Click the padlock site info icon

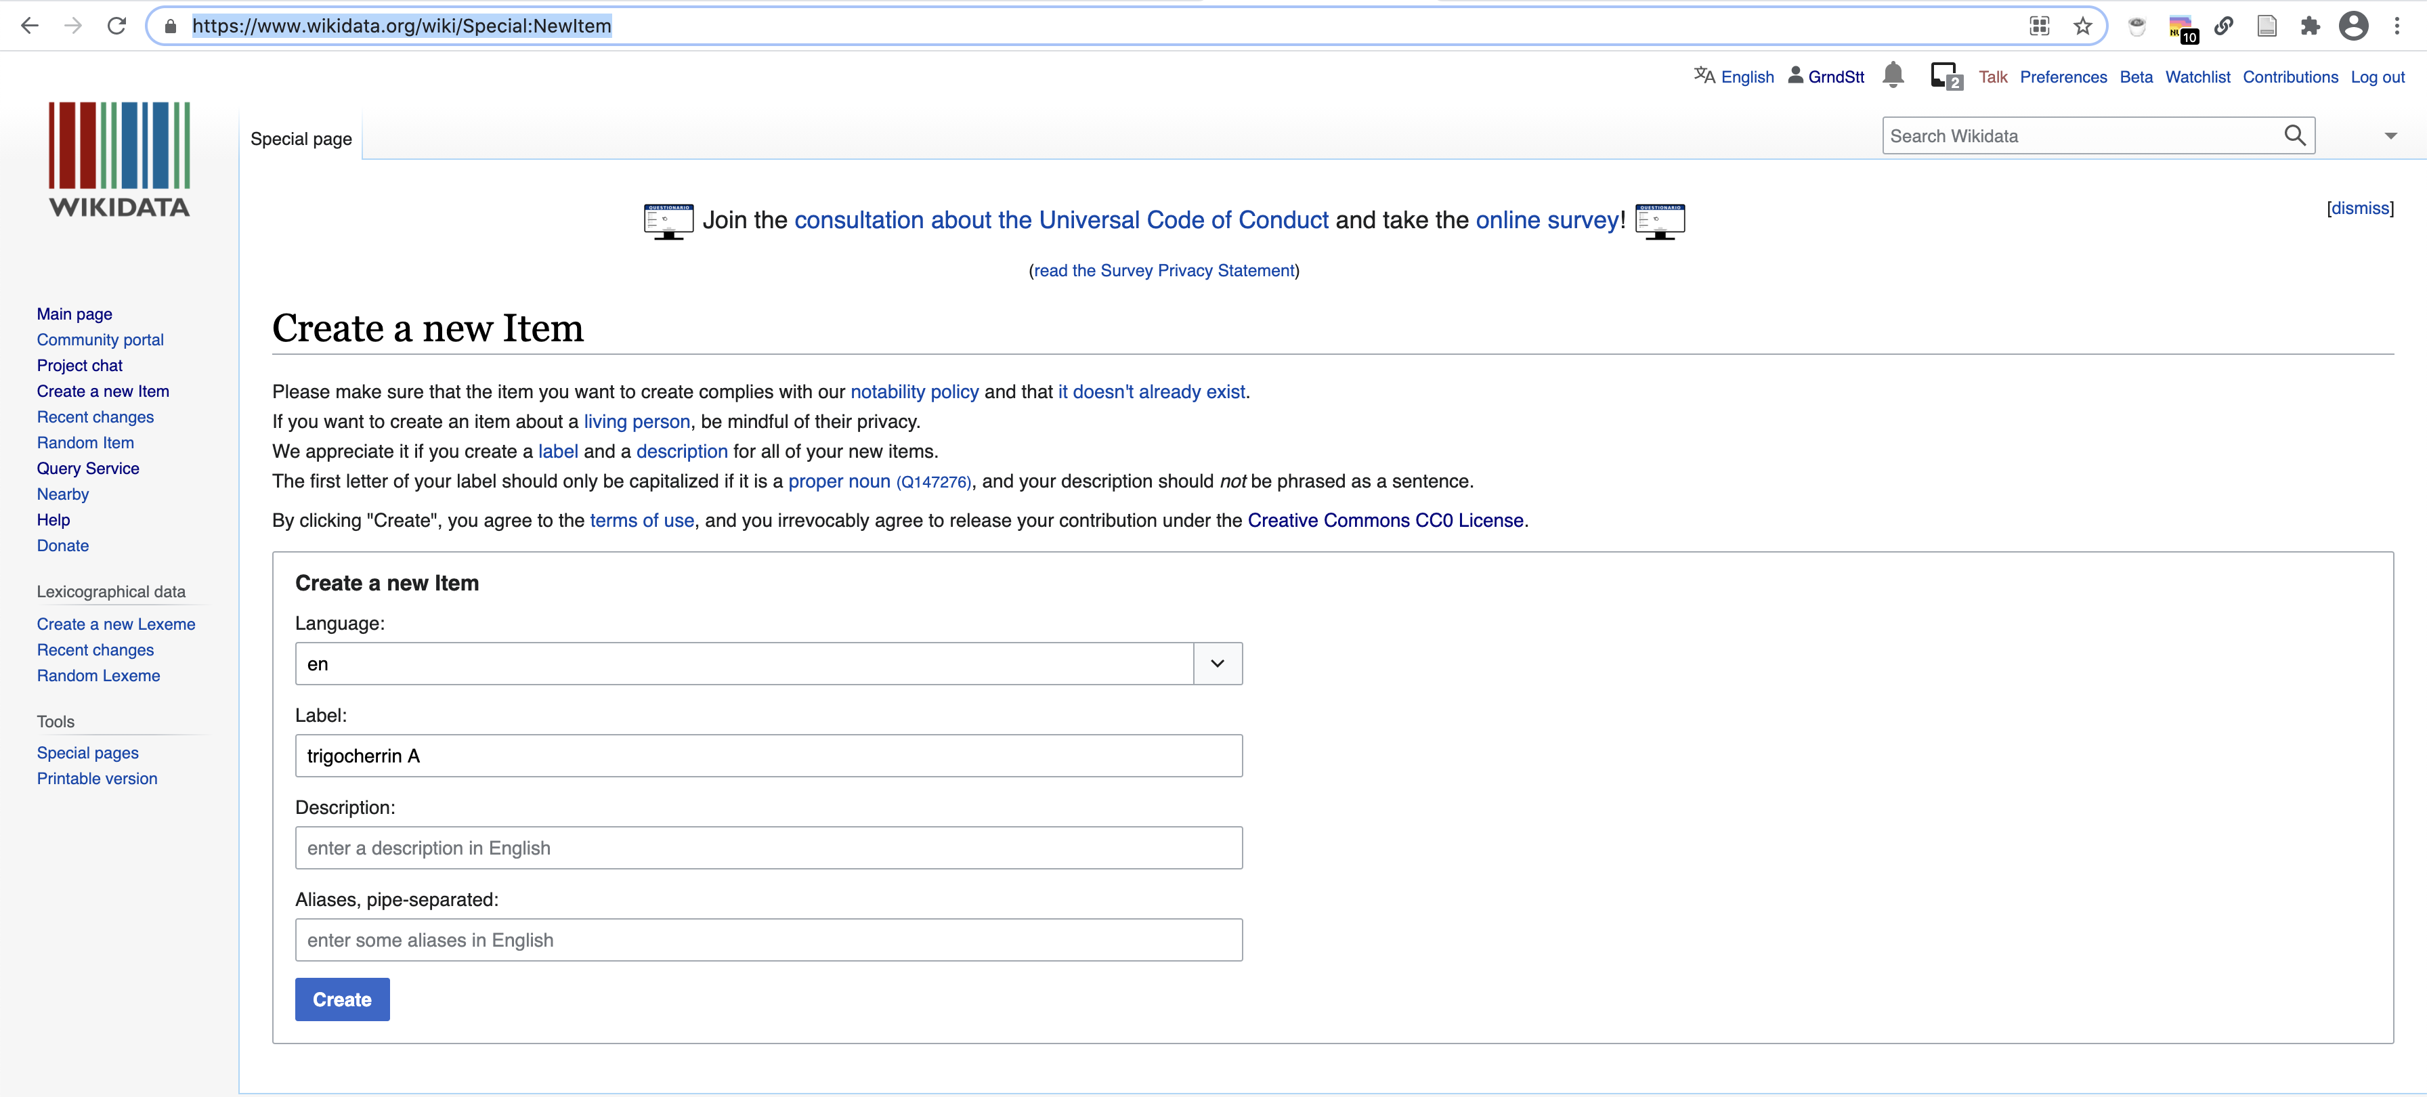171,26
